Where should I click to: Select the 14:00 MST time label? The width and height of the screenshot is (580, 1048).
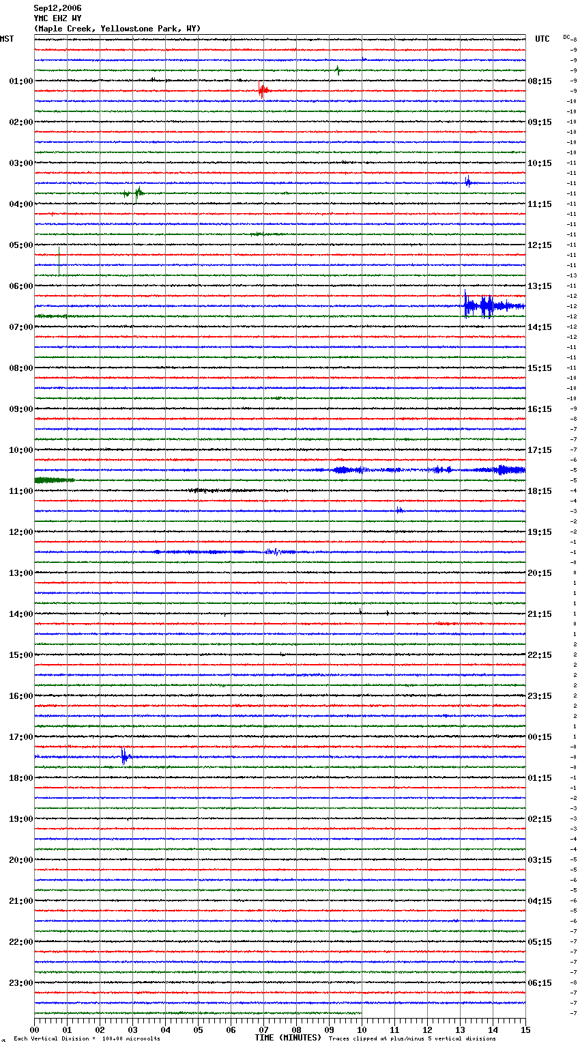(x=21, y=614)
